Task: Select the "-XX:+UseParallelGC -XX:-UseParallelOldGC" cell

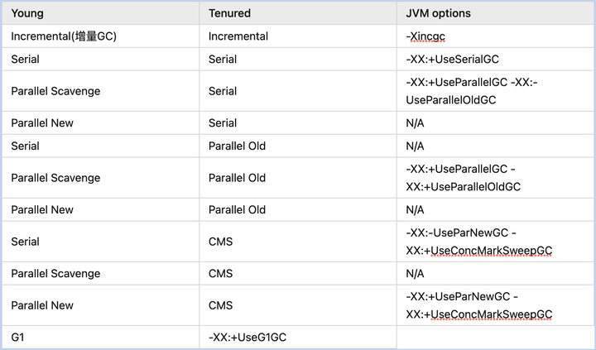Action: [x=472, y=91]
